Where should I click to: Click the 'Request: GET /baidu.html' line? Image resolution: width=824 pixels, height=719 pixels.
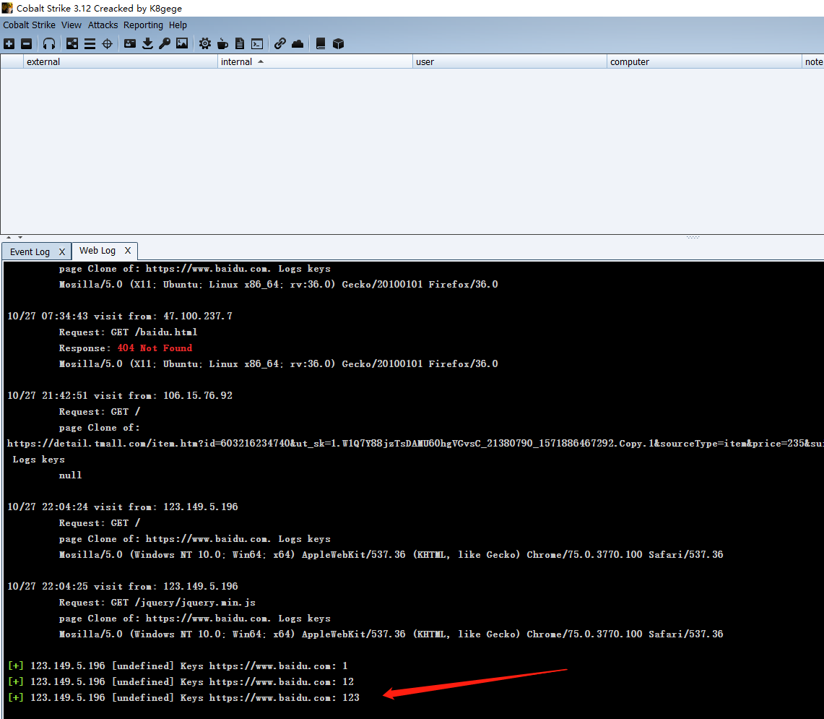pos(129,332)
